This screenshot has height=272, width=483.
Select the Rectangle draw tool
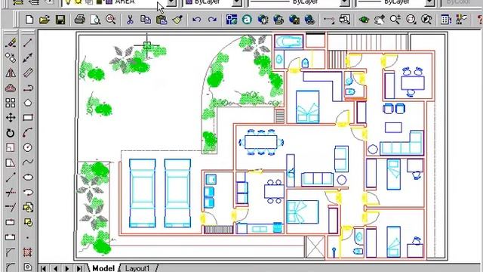pyautogui.click(x=28, y=118)
